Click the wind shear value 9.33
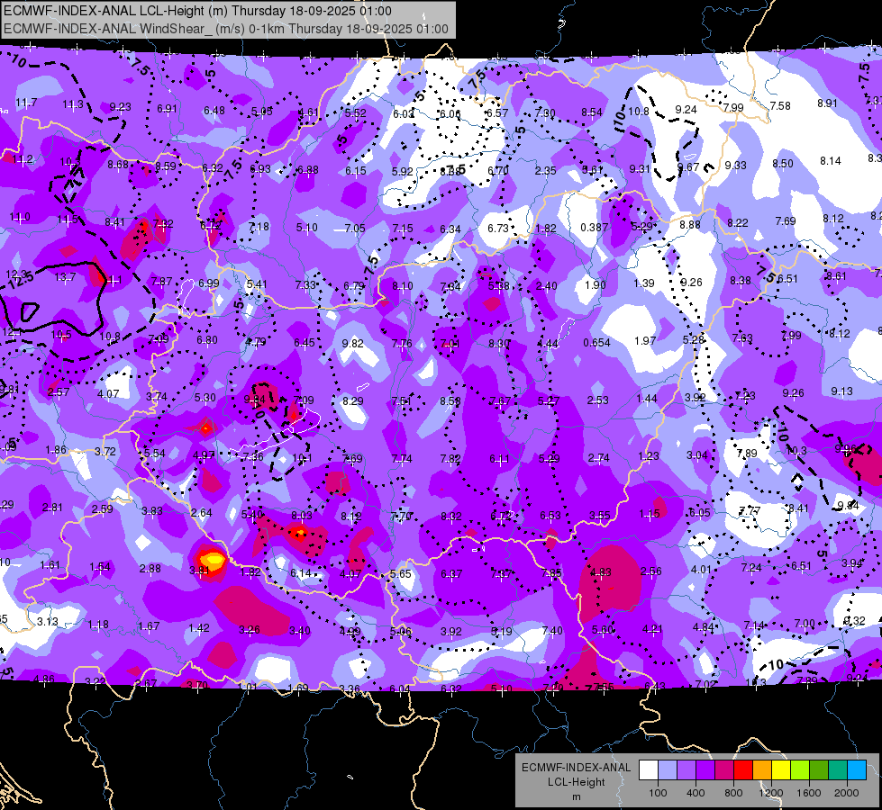This screenshot has width=882, height=810. tap(736, 166)
